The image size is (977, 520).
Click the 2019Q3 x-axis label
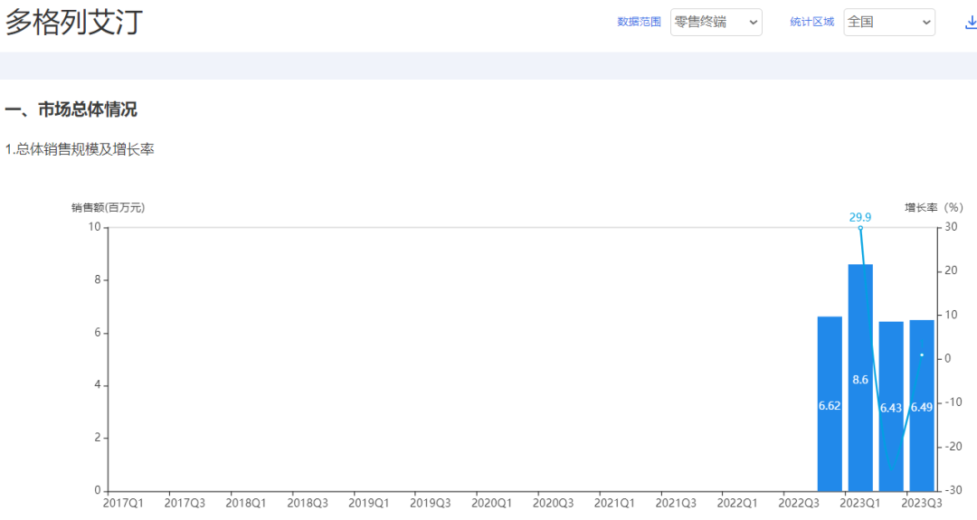point(431,503)
